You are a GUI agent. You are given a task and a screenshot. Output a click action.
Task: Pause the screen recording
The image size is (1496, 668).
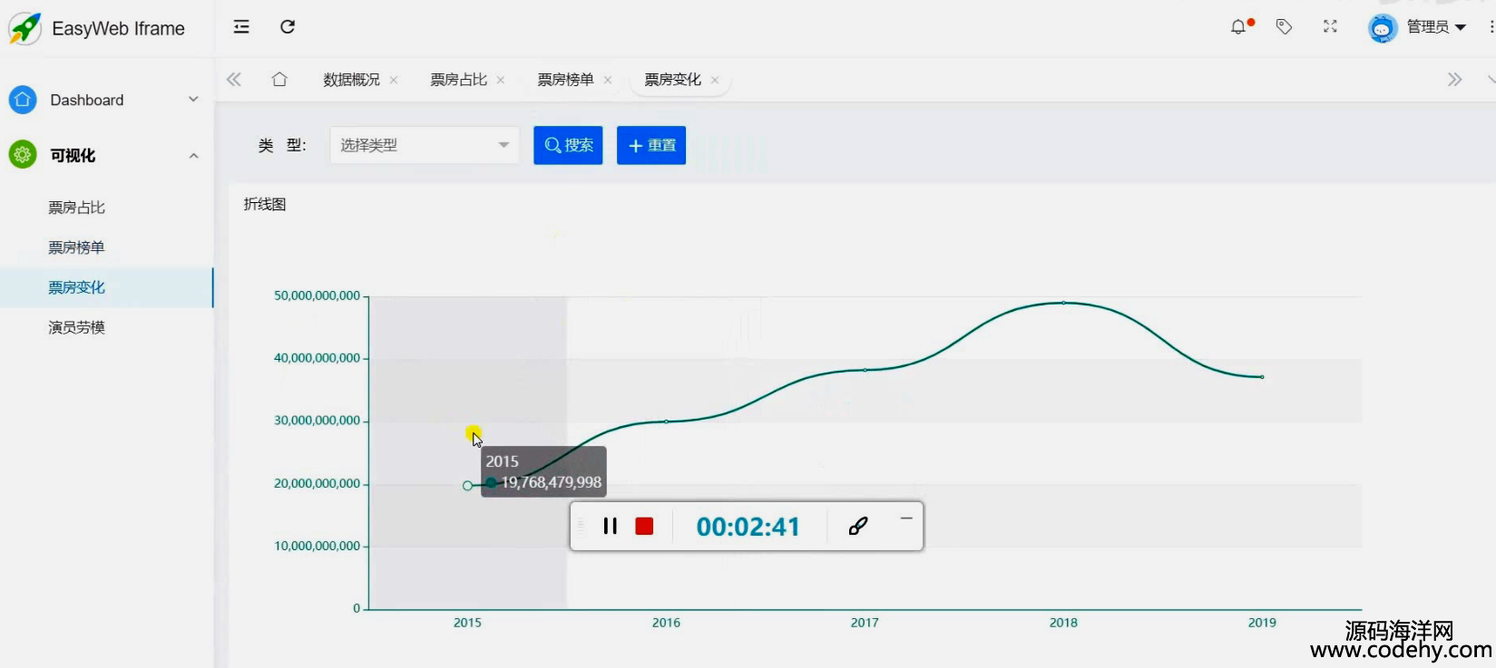point(610,527)
